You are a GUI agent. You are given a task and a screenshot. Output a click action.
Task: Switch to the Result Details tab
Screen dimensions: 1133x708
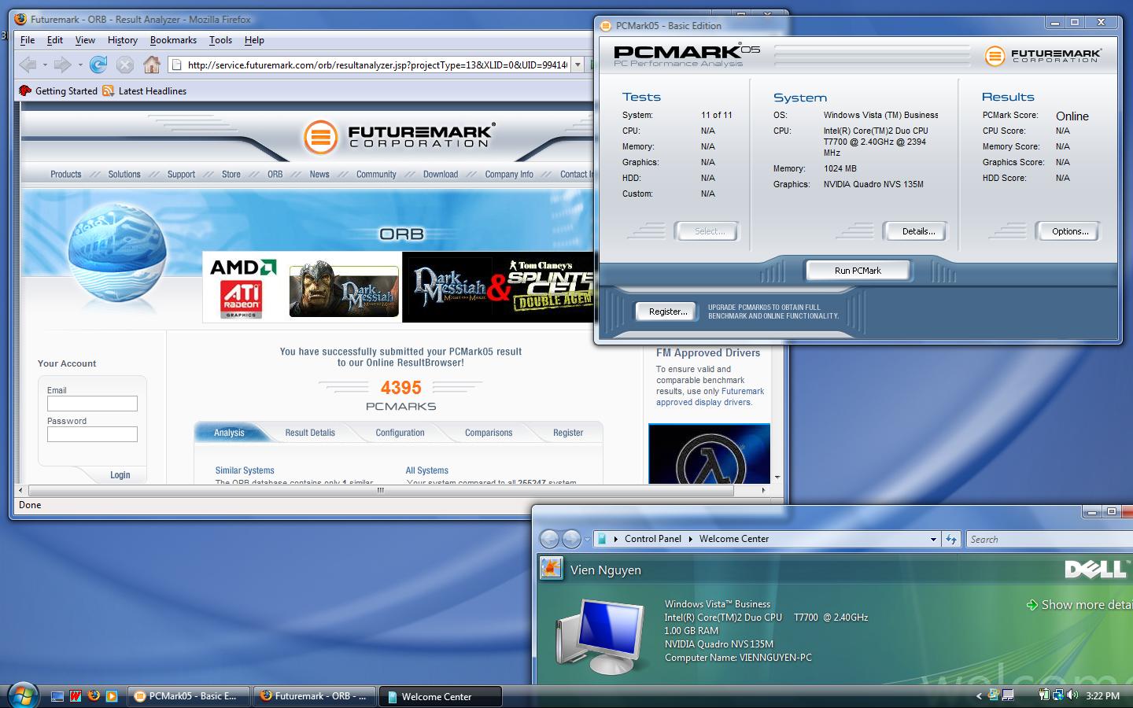pyautogui.click(x=310, y=433)
